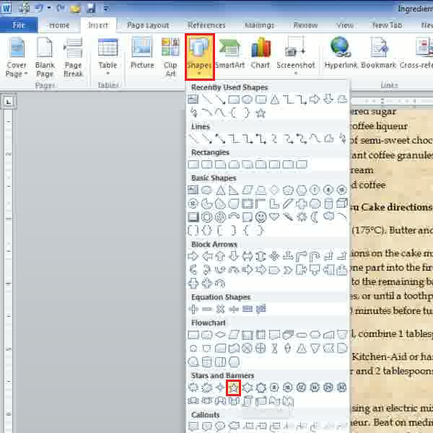Select the Flowchart Decision diamond
This screenshot has height=433, width=433.
click(x=220, y=335)
